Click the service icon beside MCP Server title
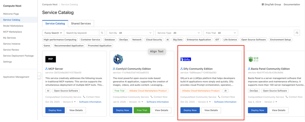The width and height of the screenshot is (305, 122). (x=46, y=69)
